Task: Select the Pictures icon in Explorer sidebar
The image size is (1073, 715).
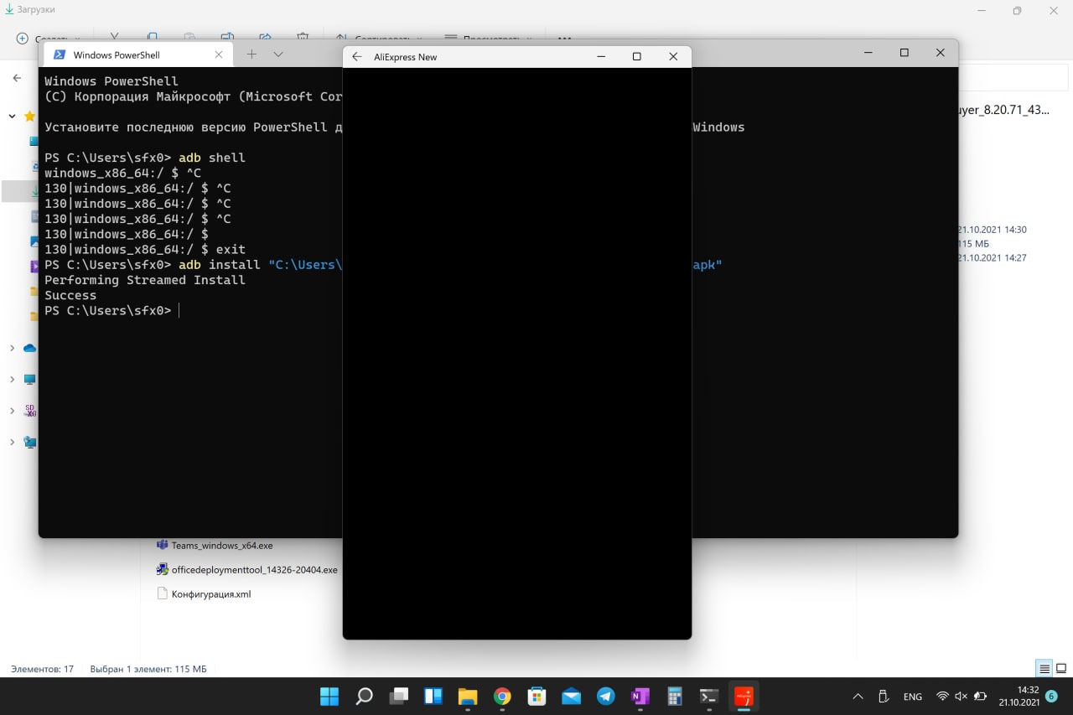Action: pos(34,241)
